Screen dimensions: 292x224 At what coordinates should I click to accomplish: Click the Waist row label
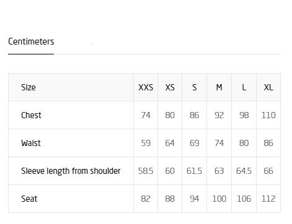click(x=31, y=143)
